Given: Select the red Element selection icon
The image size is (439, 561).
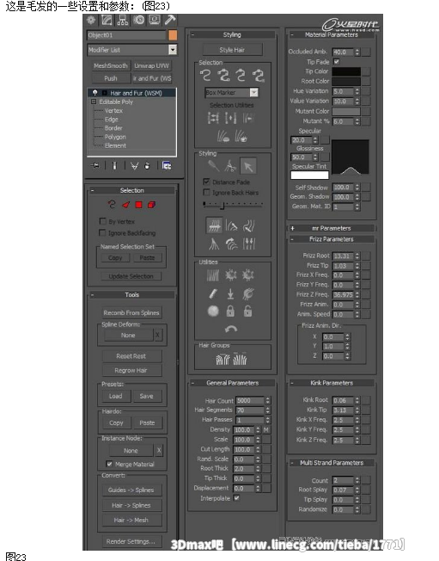Looking at the screenshot, I should [151, 205].
